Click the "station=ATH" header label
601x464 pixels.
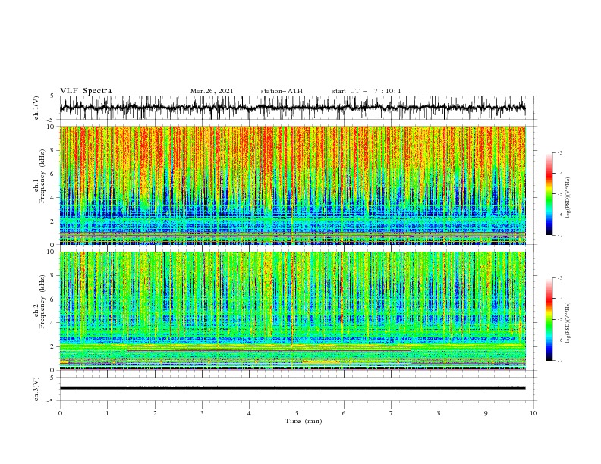(282, 91)
